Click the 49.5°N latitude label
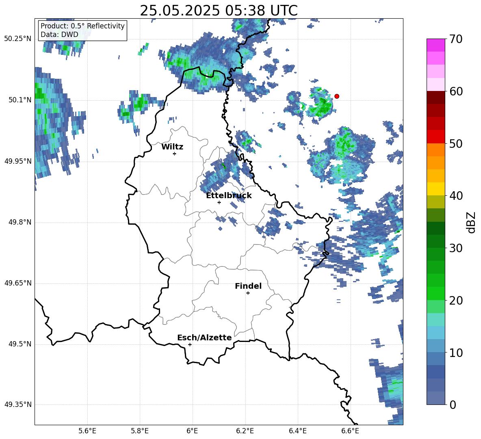481x439 pixels. (x=20, y=344)
